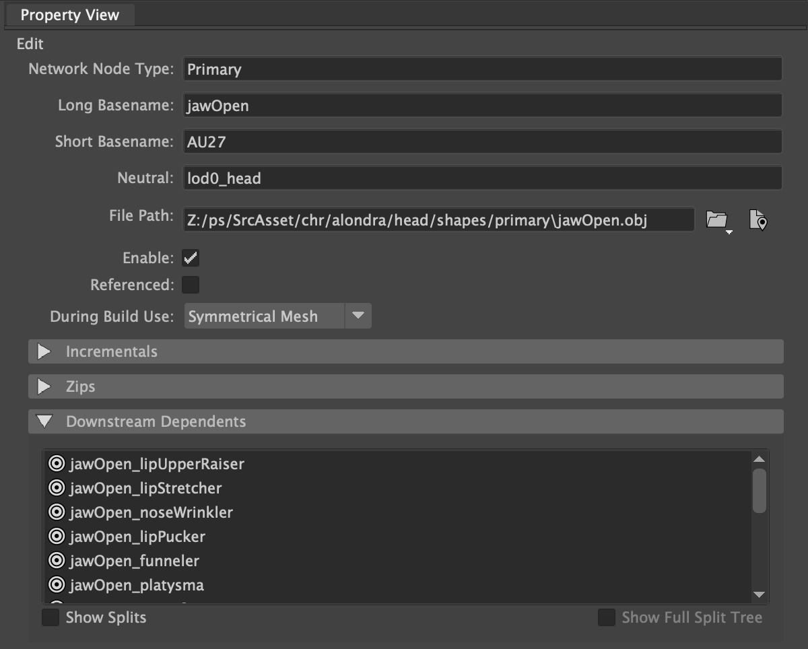Image resolution: width=808 pixels, height=649 pixels.
Task: Click the Long Basename field showing jawOpen
Action: click(x=482, y=106)
